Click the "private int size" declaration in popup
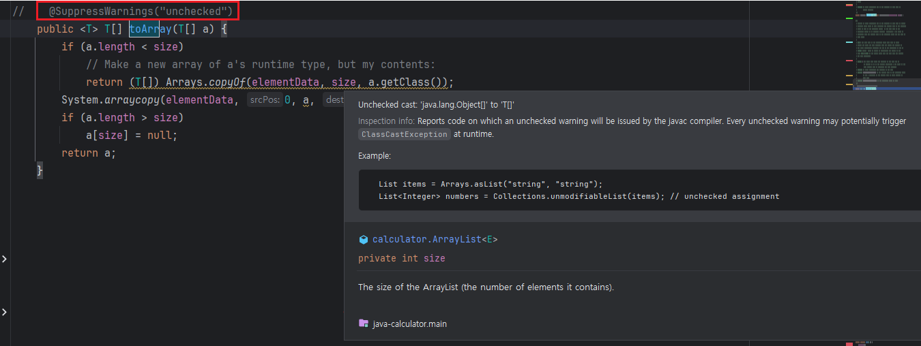The image size is (921, 346). click(x=401, y=258)
